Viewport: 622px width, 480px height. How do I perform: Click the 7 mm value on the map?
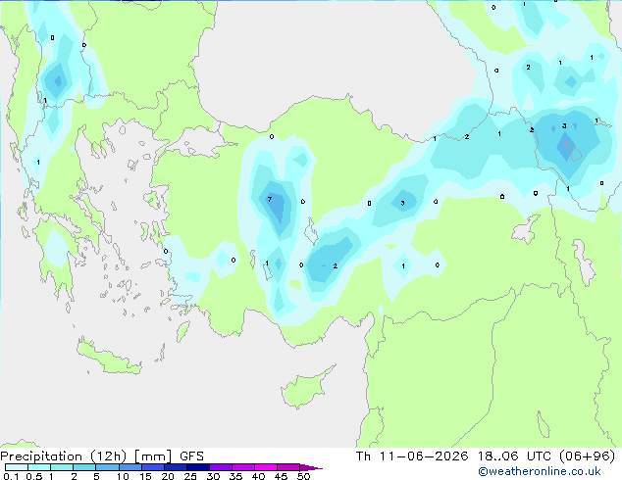(x=270, y=199)
